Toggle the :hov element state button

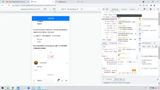144,46
